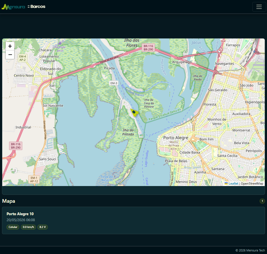The image size is (267, 254).
Task: Click the Eldorado do Sul map label
Action: pyautogui.click(x=50, y=71)
